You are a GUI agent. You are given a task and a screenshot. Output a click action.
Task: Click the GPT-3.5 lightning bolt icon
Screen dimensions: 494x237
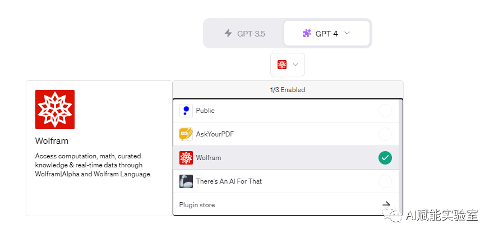tap(228, 33)
